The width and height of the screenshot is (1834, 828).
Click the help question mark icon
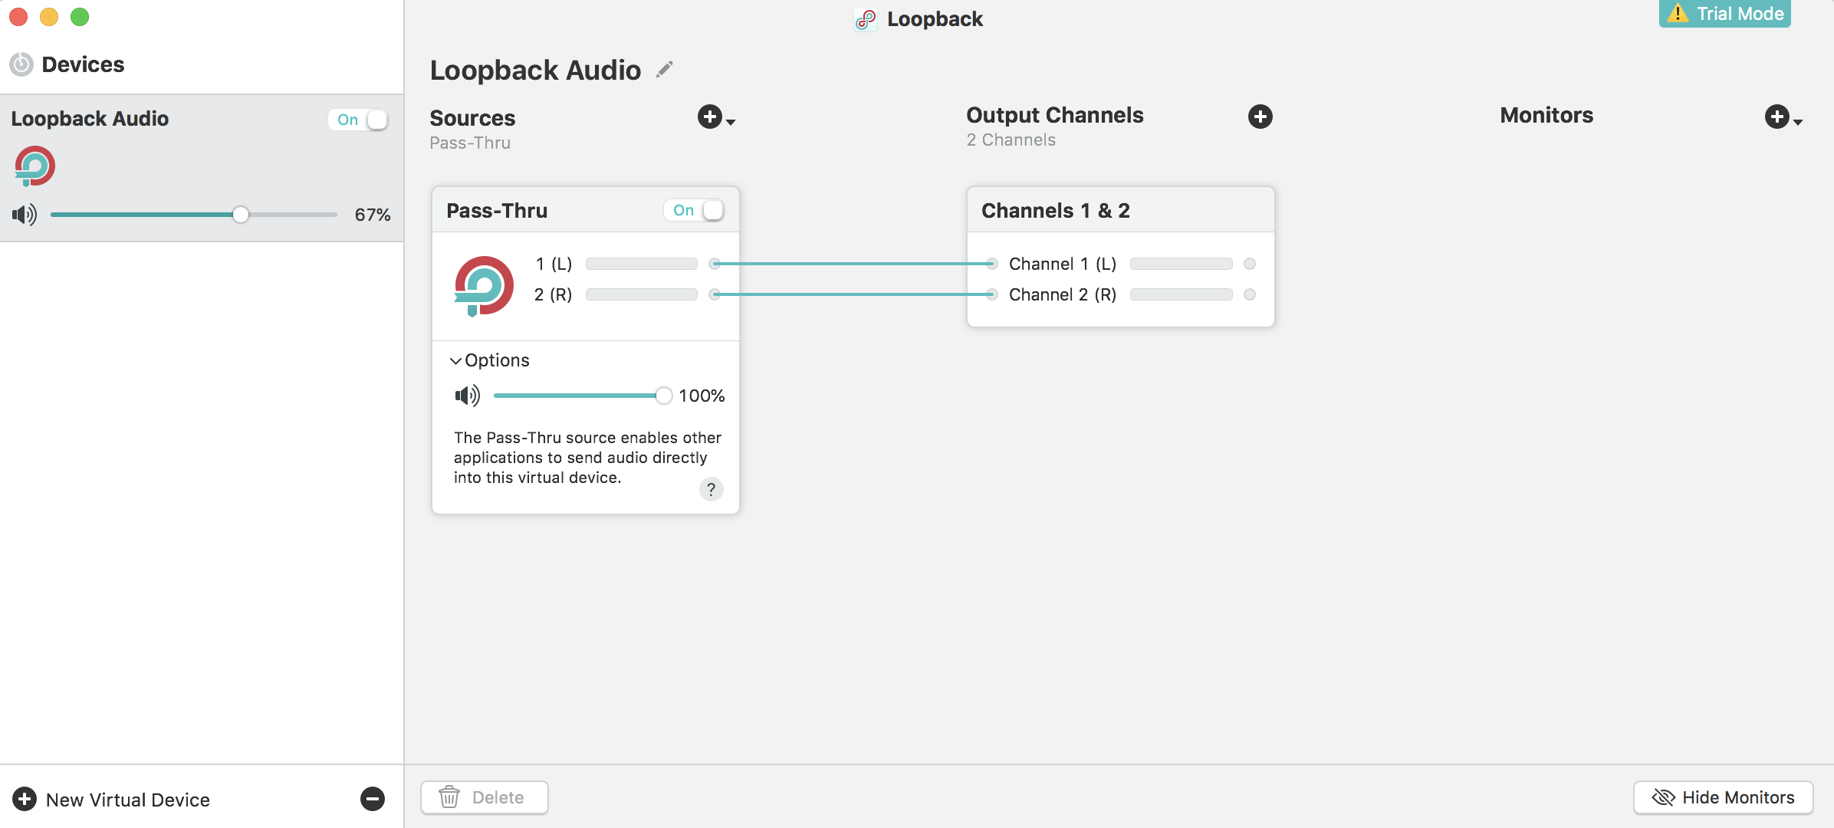(x=712, y=489)
